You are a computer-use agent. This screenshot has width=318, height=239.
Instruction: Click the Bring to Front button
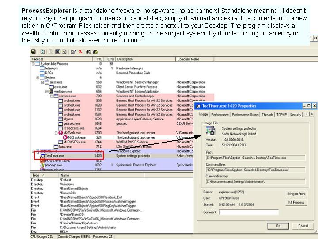tap(296, 194)
